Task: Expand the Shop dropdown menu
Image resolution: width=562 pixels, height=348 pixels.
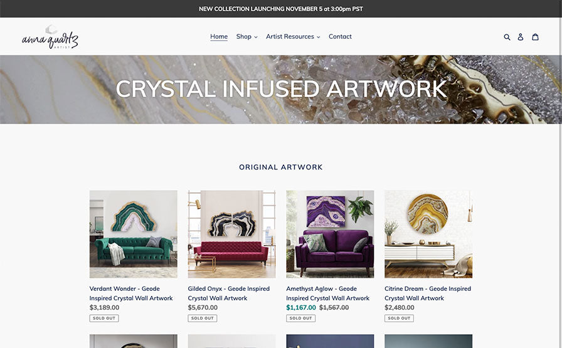Action: tap(247, 36)
